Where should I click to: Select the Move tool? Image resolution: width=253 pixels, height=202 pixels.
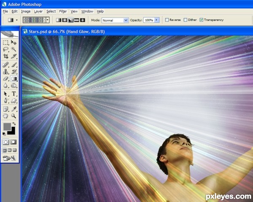14,42
